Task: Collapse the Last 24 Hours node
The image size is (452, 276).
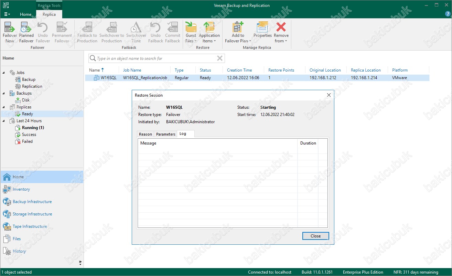Action: tap(4, 121)
